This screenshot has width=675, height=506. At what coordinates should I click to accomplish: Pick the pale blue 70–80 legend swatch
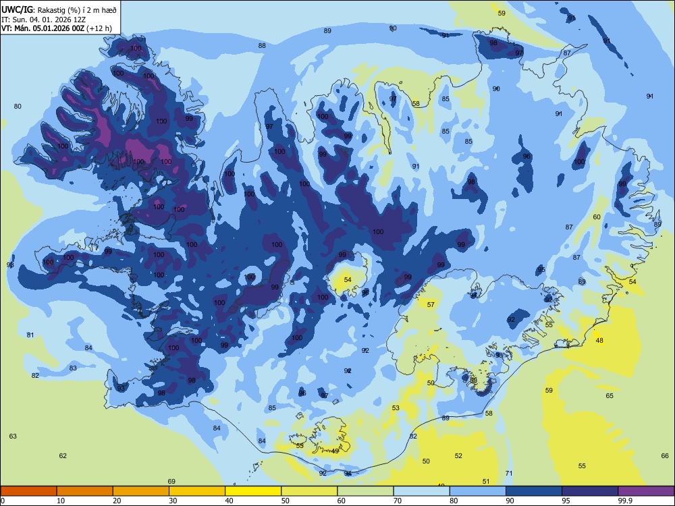click(x=421, y=491)
